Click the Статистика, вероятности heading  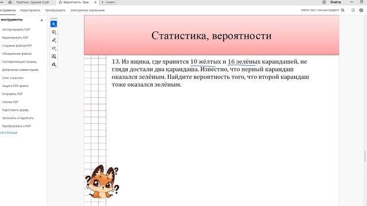click(x=212, y=35)
